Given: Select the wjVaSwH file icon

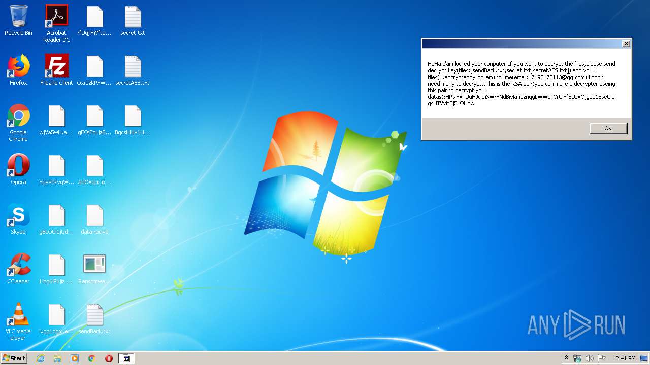Looking at the screenshot, I should click(56, 120).
